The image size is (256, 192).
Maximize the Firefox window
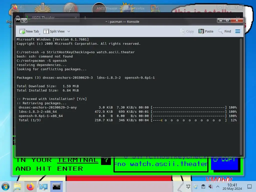pyautogui.click(x=226, y=7)
